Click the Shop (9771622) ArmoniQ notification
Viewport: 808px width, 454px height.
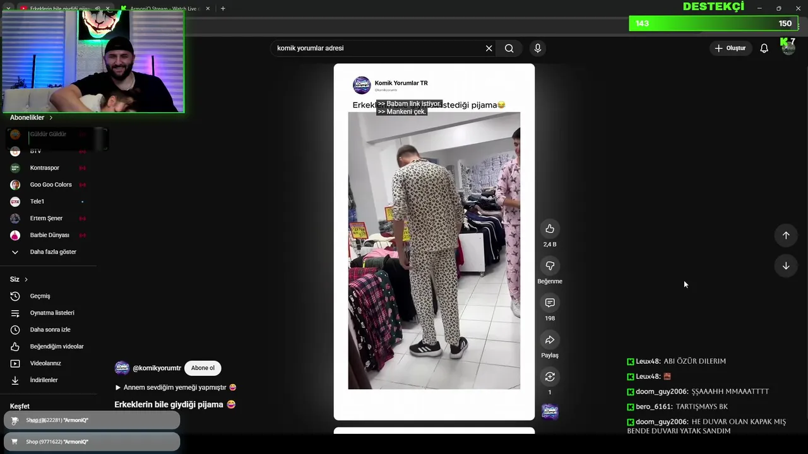pyautogui.click(x=92, y=442)
